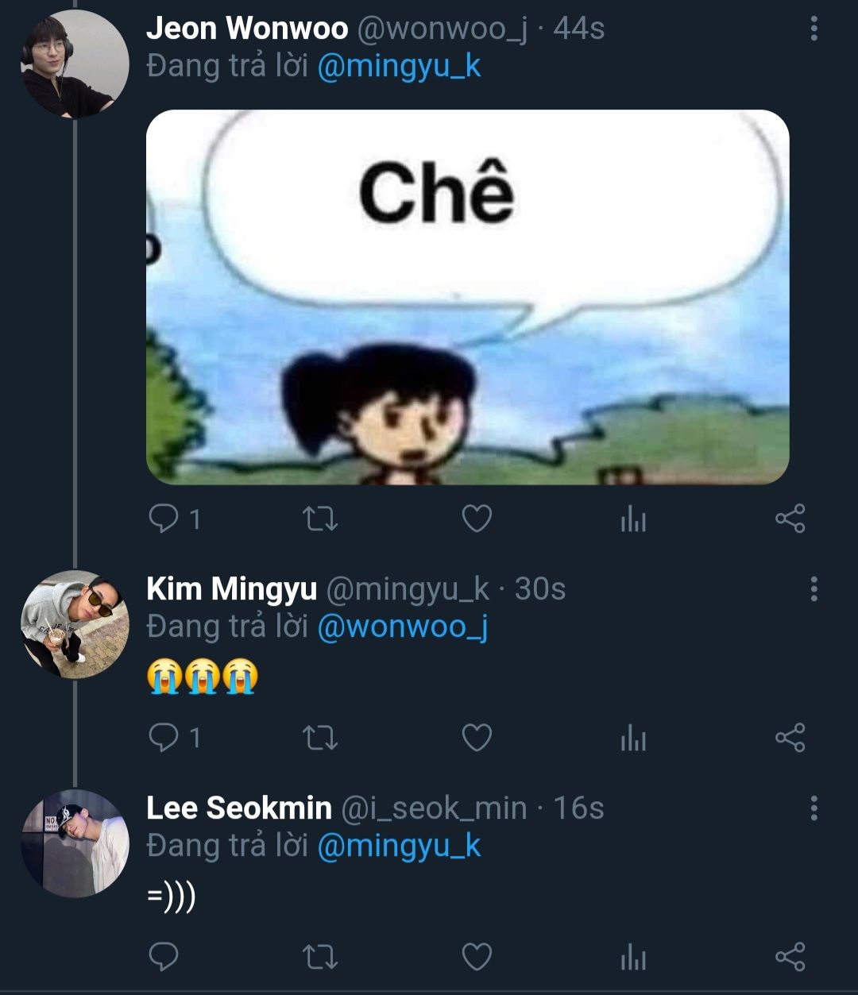Open the Chê meme image
Viewport: 858px width, 995px height.
[467, 297]
